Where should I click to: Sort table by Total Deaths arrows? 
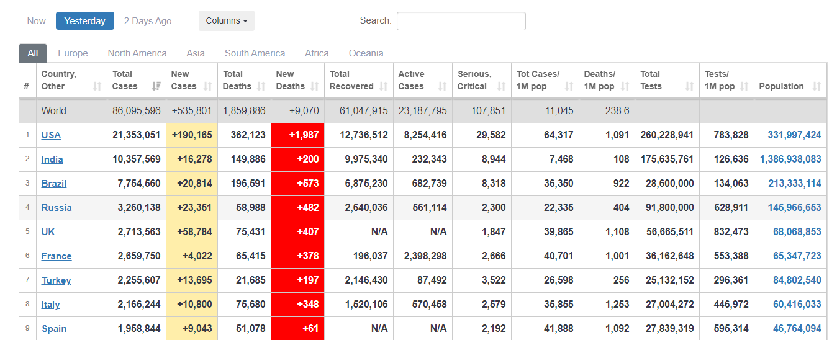pyautogui.click(x=261, y=86)
